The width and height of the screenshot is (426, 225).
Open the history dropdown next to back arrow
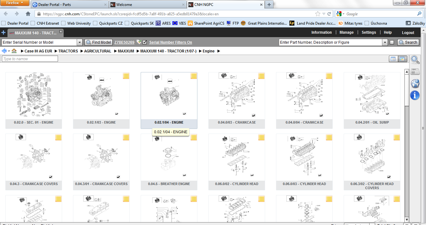click(x=9, y=51)
